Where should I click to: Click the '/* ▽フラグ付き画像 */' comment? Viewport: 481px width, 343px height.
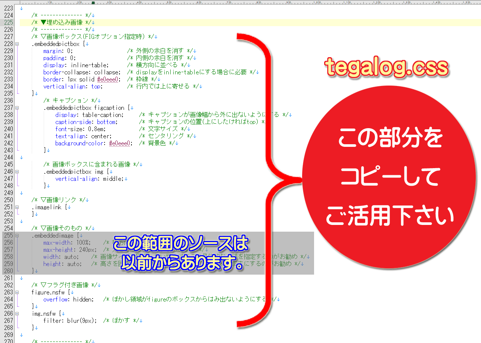(x=65, y=285)
